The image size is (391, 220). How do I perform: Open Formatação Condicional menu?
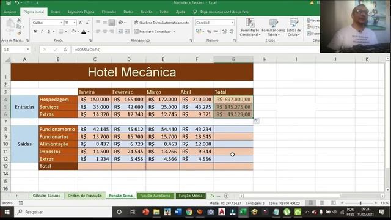click(x=250, y=28)
